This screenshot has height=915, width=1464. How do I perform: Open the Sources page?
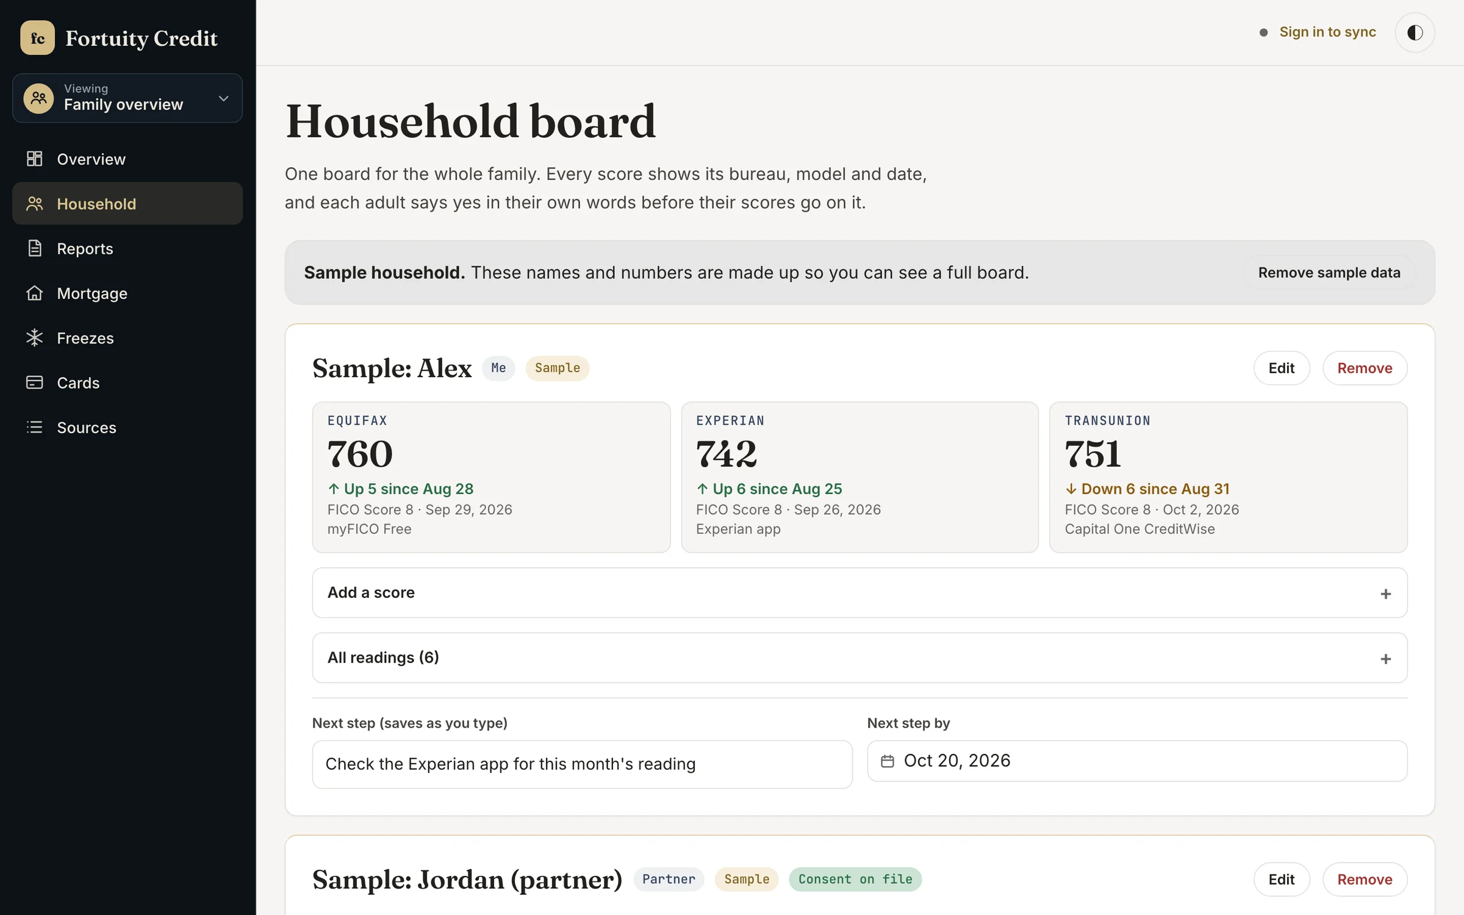pos(127,427)
